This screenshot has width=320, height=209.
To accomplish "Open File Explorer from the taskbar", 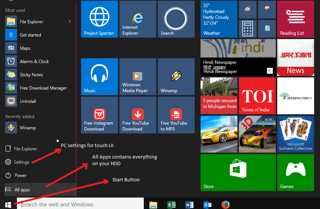I will coord(153,205).
